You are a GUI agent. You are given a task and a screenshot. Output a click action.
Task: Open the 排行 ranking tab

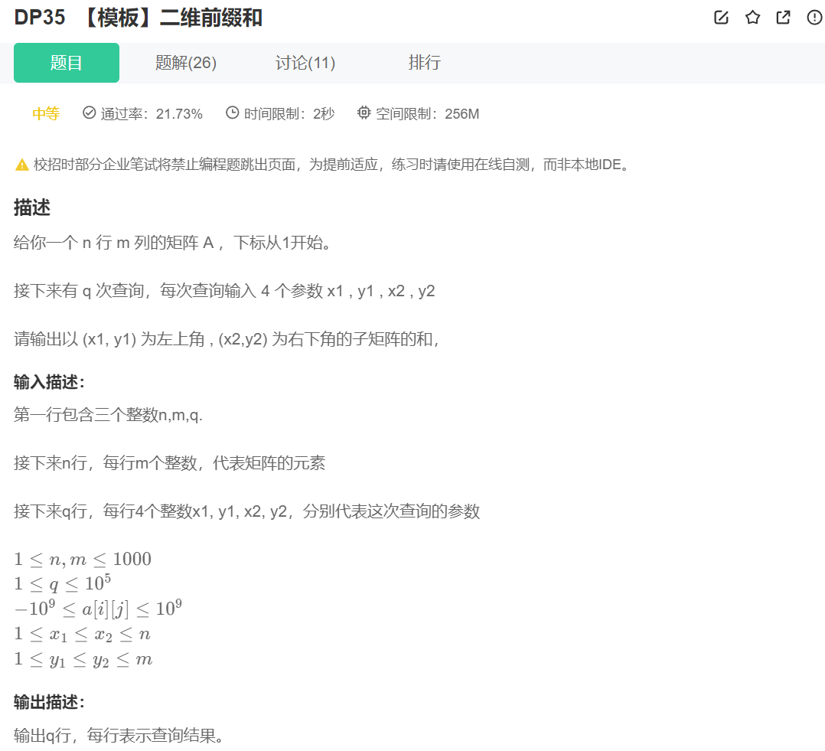click(425, 63)
